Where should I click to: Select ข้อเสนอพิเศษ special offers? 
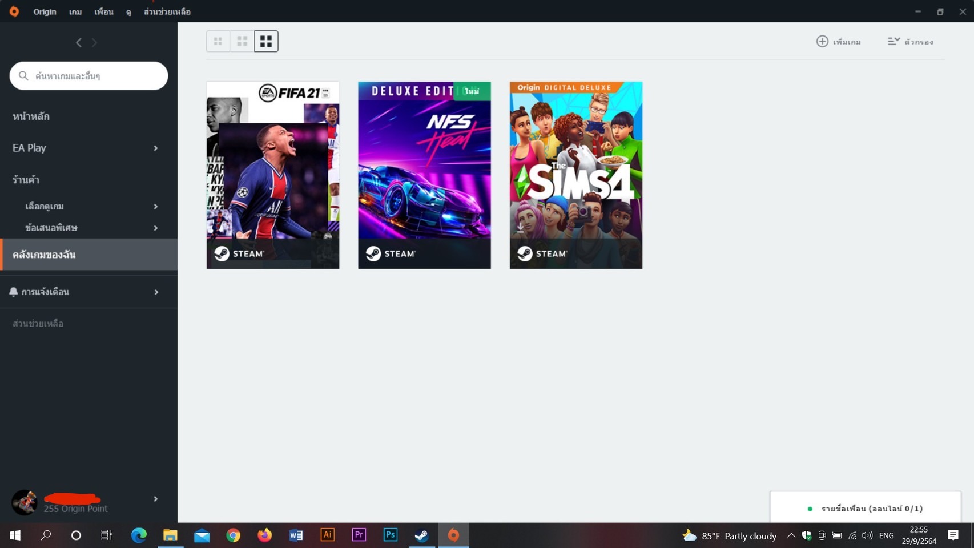click(51, 228)
